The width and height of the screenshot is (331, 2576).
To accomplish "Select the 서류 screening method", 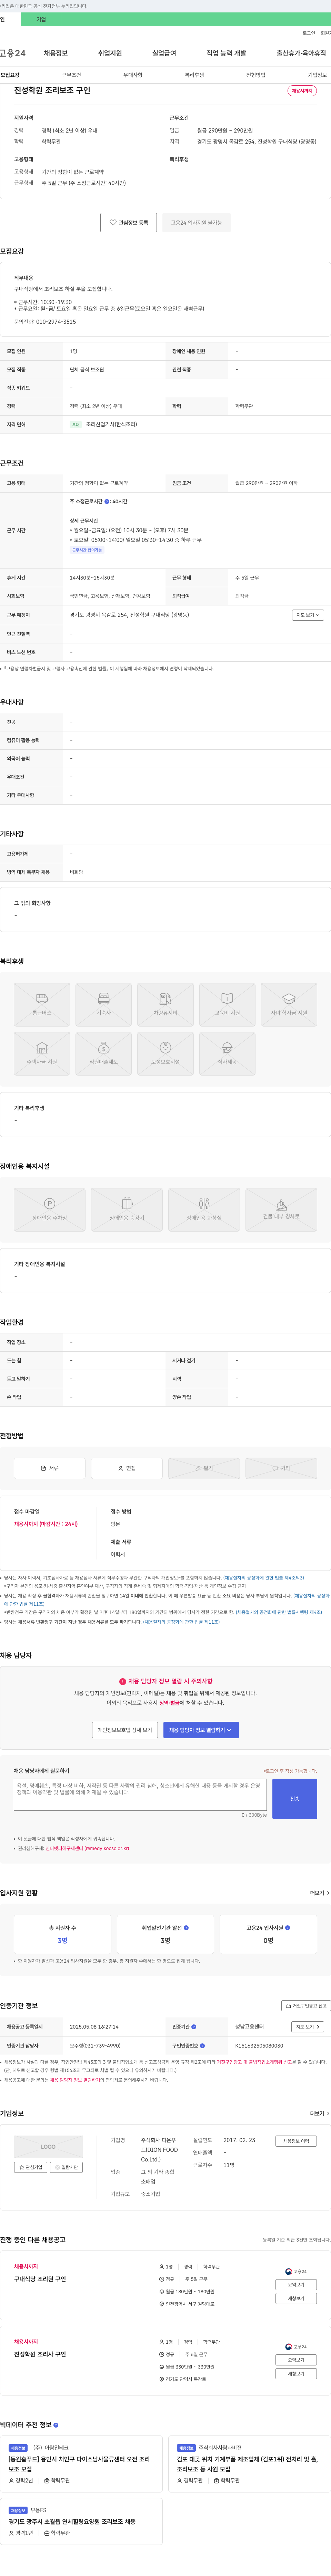I will click(x=50, y=1468).
